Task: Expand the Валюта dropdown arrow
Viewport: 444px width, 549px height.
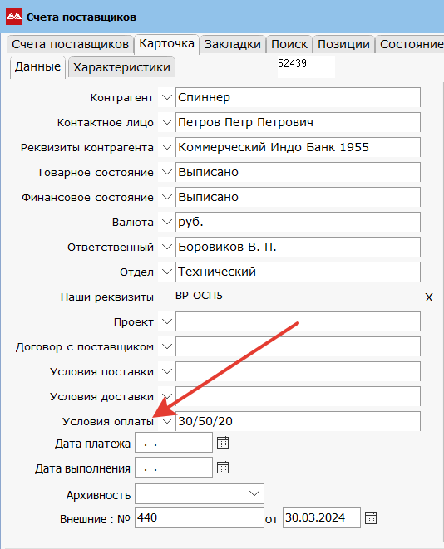Action: point(167,222)
